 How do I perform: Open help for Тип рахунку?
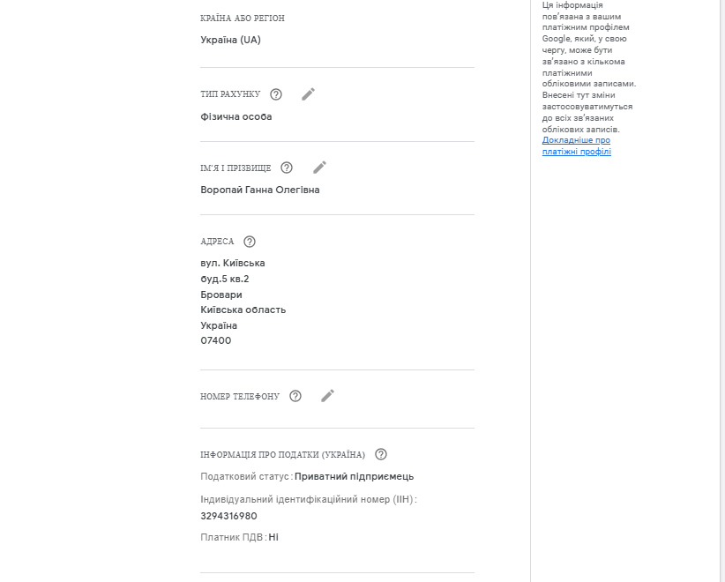point(275,94)
